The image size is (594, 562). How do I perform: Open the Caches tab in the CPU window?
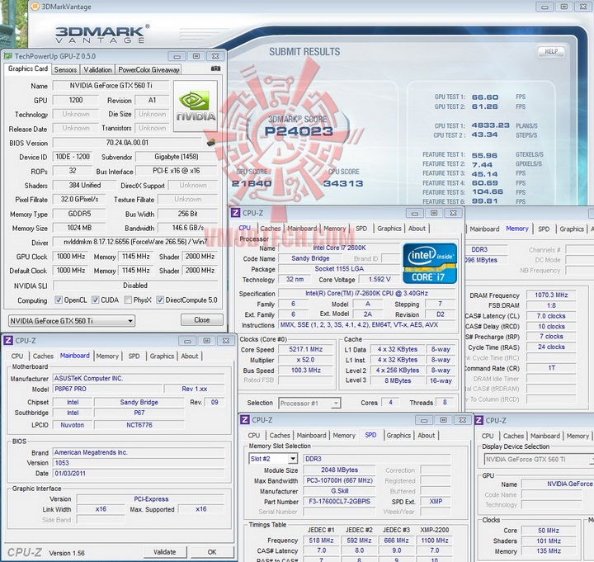coord(271,229)
